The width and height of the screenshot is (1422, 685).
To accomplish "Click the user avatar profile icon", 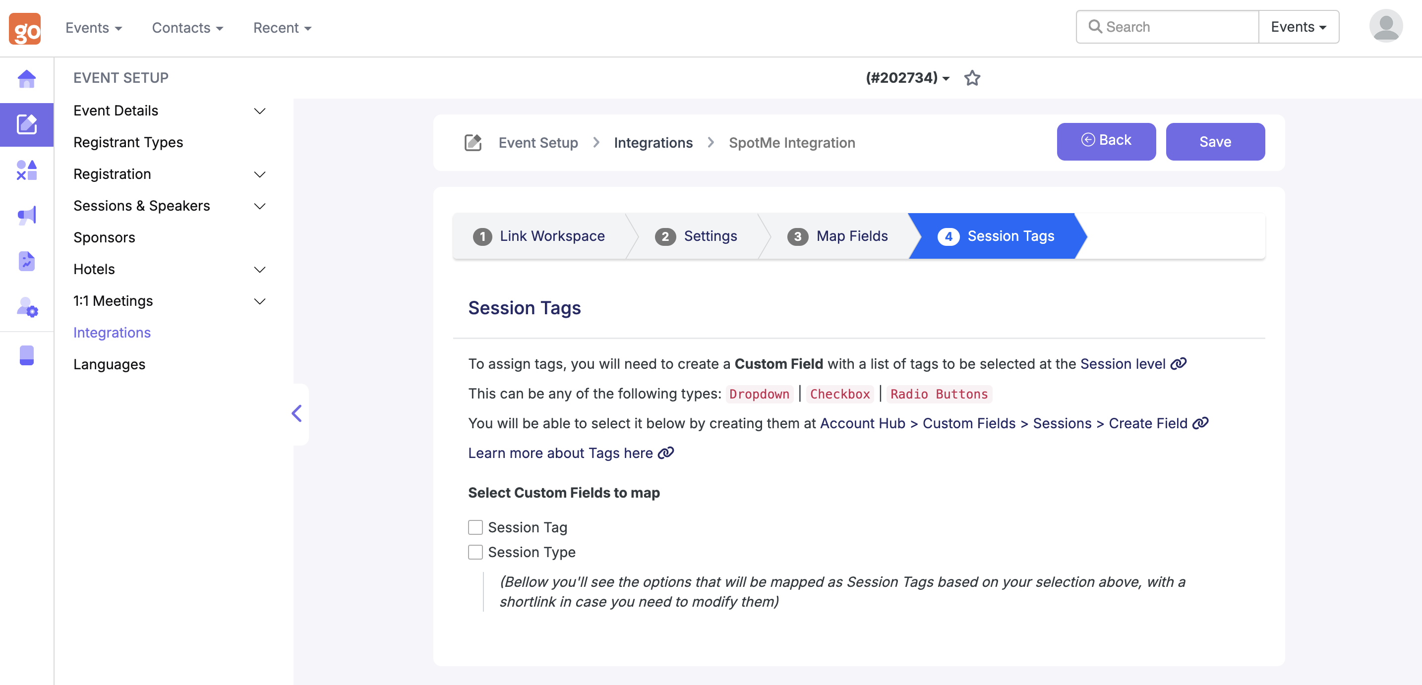I will coord(1386,26).
